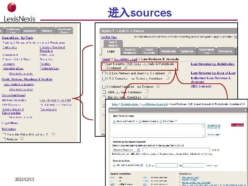Image resolution: width=248 pixels, height=186 pixels.
Task: Check Bar Journals, Combined
Action: point(104,97)
